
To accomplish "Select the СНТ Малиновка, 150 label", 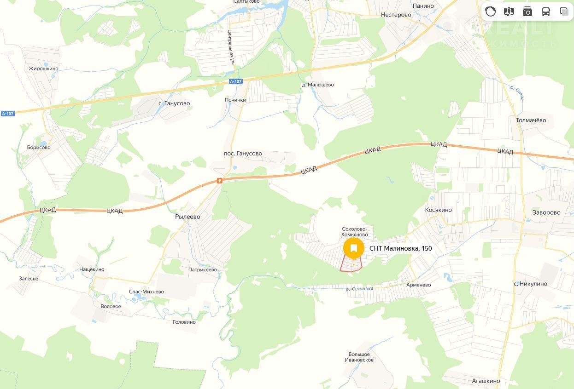I will click(401, 248).
